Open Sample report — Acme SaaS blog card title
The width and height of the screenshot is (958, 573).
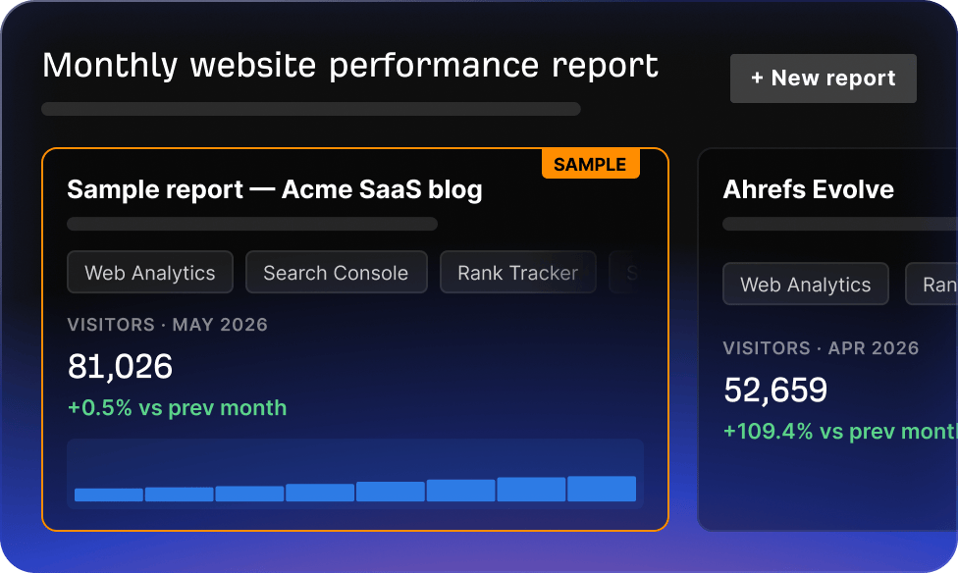(274, 189)
